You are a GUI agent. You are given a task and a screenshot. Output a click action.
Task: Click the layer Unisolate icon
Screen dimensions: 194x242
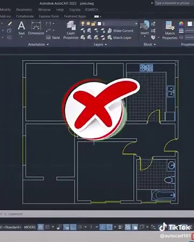(x=89, y=37)
